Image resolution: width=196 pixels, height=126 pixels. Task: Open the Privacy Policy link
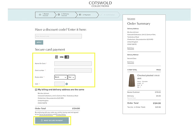pos(61,115)
